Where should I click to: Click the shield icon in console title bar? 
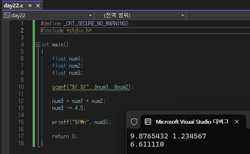[134, 122]
